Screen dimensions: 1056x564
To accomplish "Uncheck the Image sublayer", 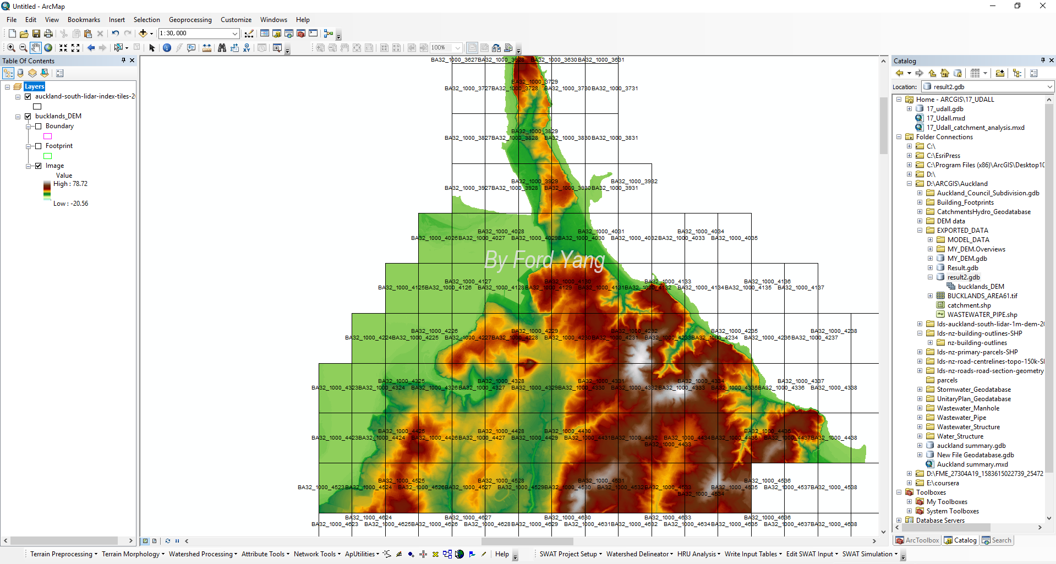I will (x=38, y=166).
